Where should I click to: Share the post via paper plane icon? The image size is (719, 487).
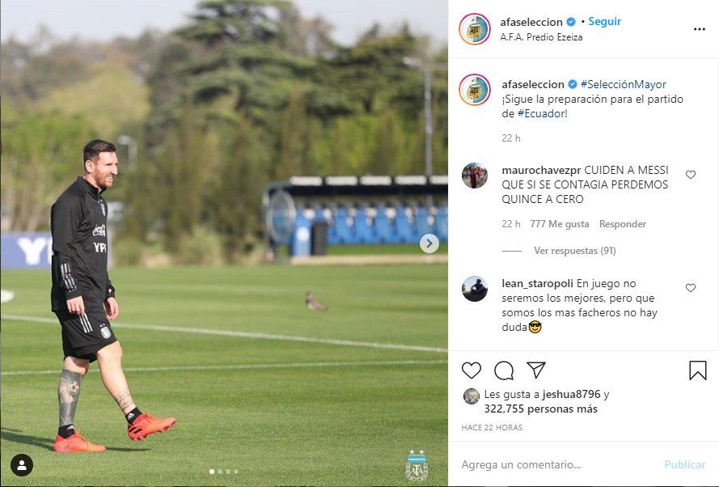pyautogui.click(x=536, y=370)
